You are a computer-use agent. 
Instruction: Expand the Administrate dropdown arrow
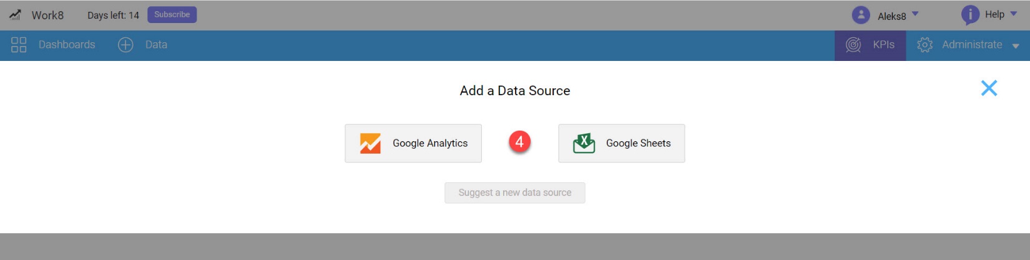(x=1016, y=46)
